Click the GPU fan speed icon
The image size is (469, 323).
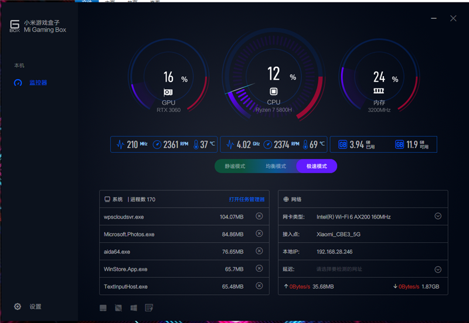(157, 145)
